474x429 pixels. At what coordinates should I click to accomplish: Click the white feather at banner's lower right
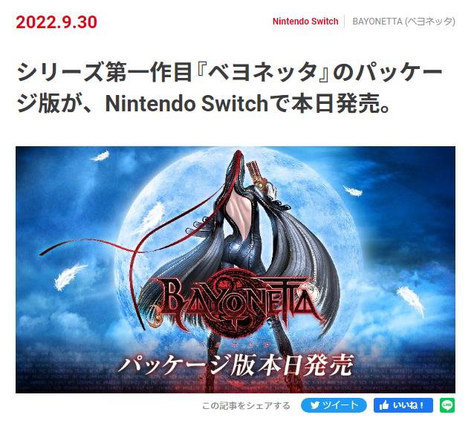pos(411,301)
